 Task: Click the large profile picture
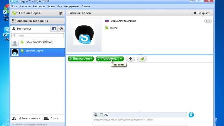click(84, 35)
